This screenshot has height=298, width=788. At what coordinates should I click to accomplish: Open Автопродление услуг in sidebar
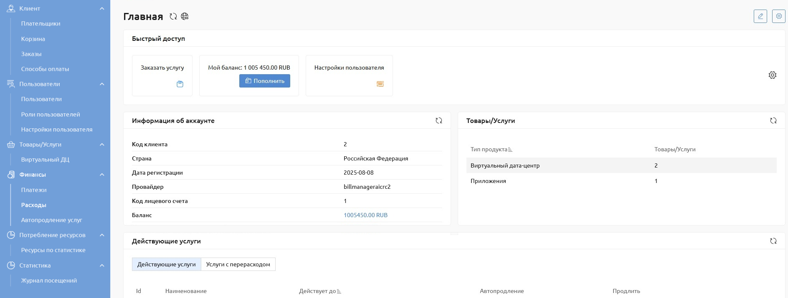point(52,220)
